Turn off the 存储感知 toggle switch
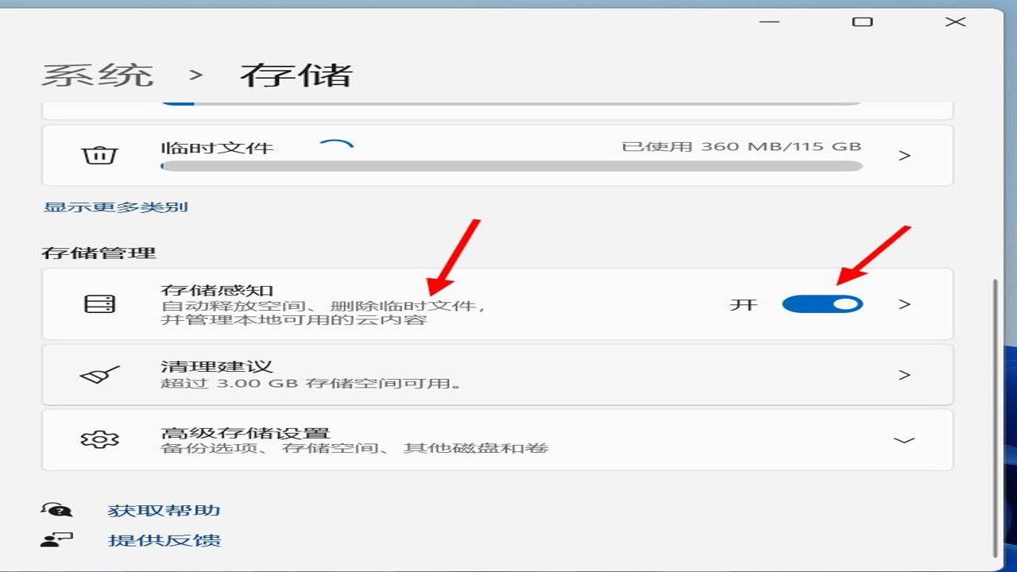This screenshot has height=572, width=1017. (822, 303)
